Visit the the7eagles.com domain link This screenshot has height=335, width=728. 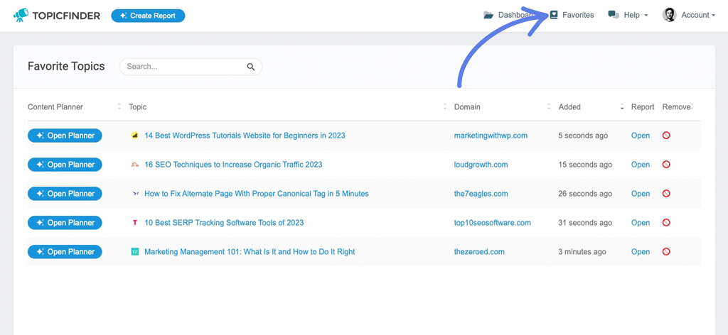click(x=481, y=194)
